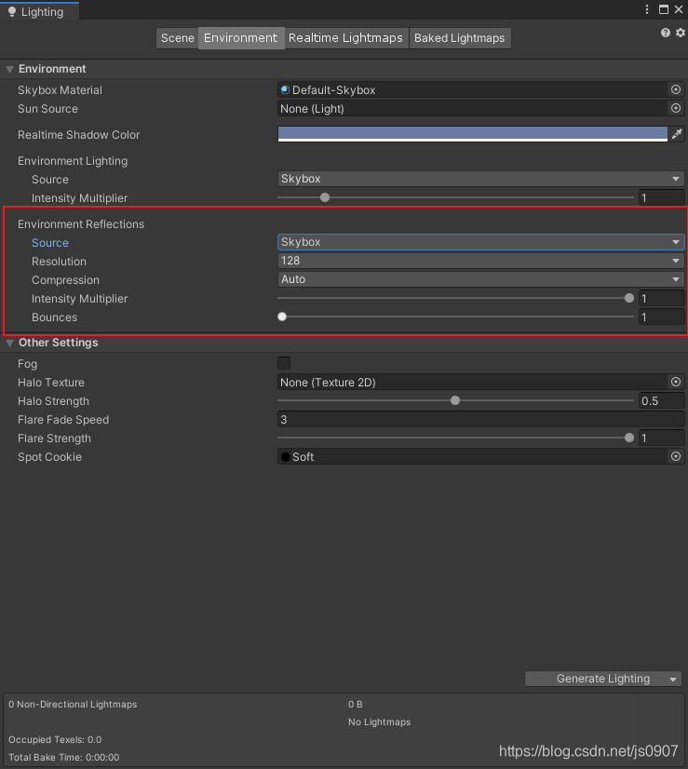Open the Lighting window kebab menu
The image size is (688, 769).
click(647, 9)
